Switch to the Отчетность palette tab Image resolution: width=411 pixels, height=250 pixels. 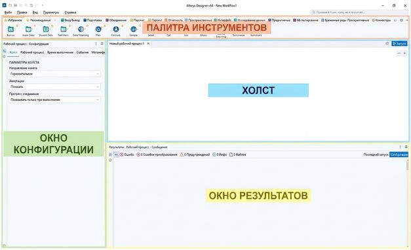tap(174, 20)
